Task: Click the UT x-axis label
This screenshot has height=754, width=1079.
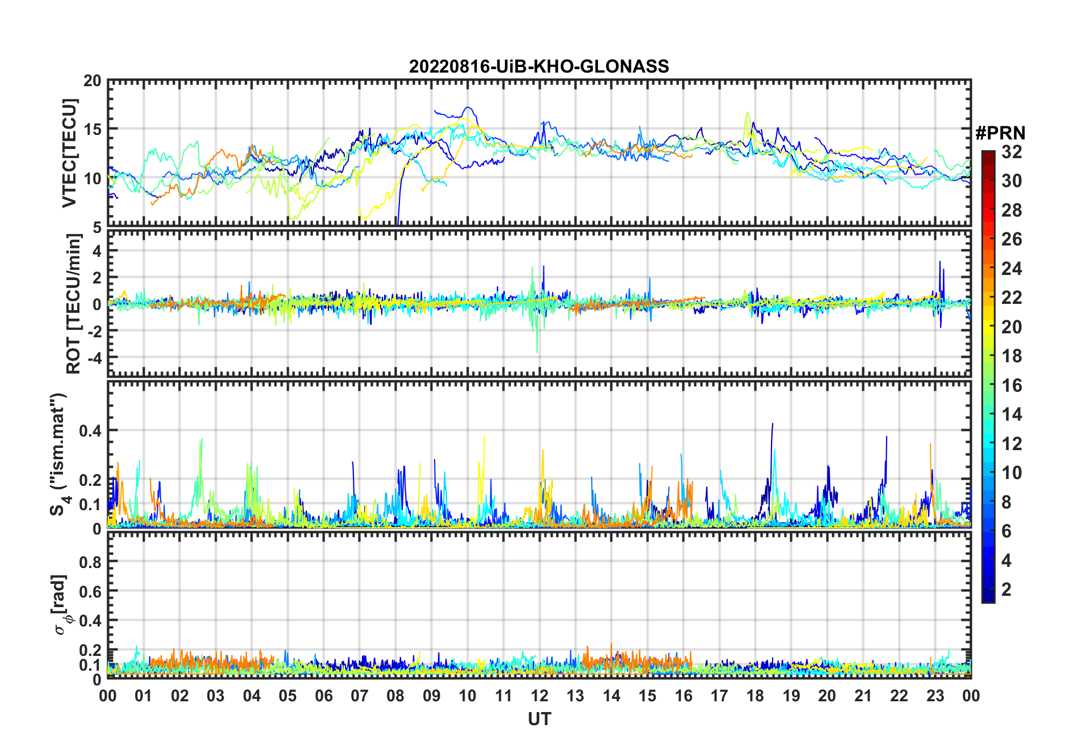Action: coord(539,719)
